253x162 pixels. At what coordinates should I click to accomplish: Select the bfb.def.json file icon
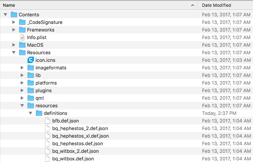[x=47, y=121]
